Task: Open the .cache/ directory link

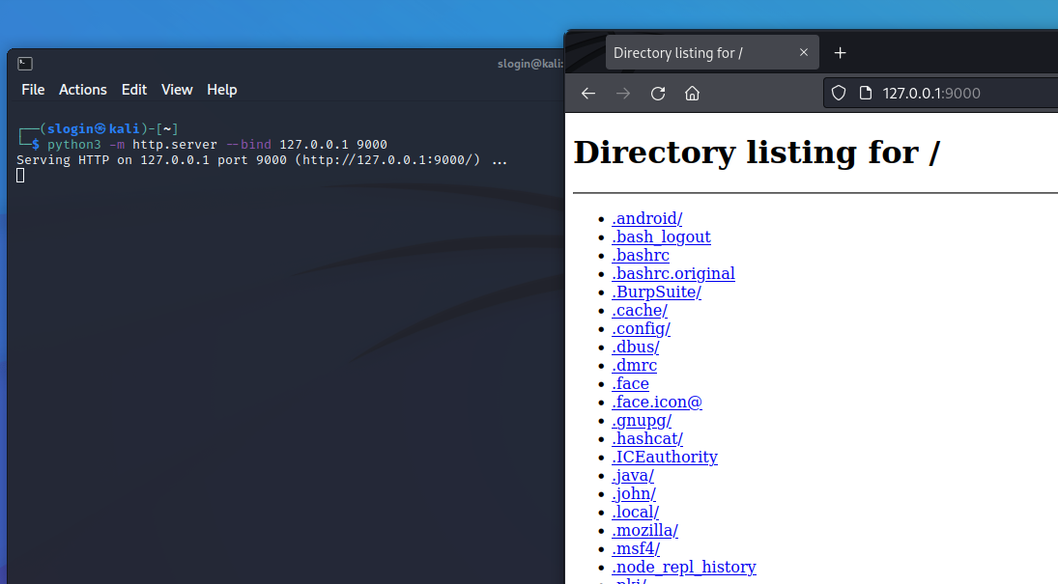Action: pos(640,310)
